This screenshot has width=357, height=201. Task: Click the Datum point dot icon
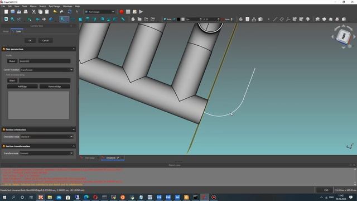point(269,20)
